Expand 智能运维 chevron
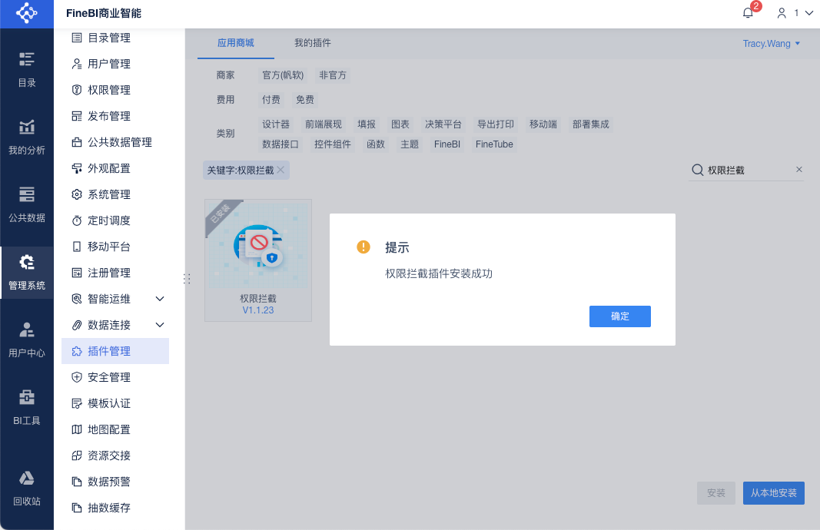Screen dimensions: 820x530 pyautogui.click(x=160, y=299)
